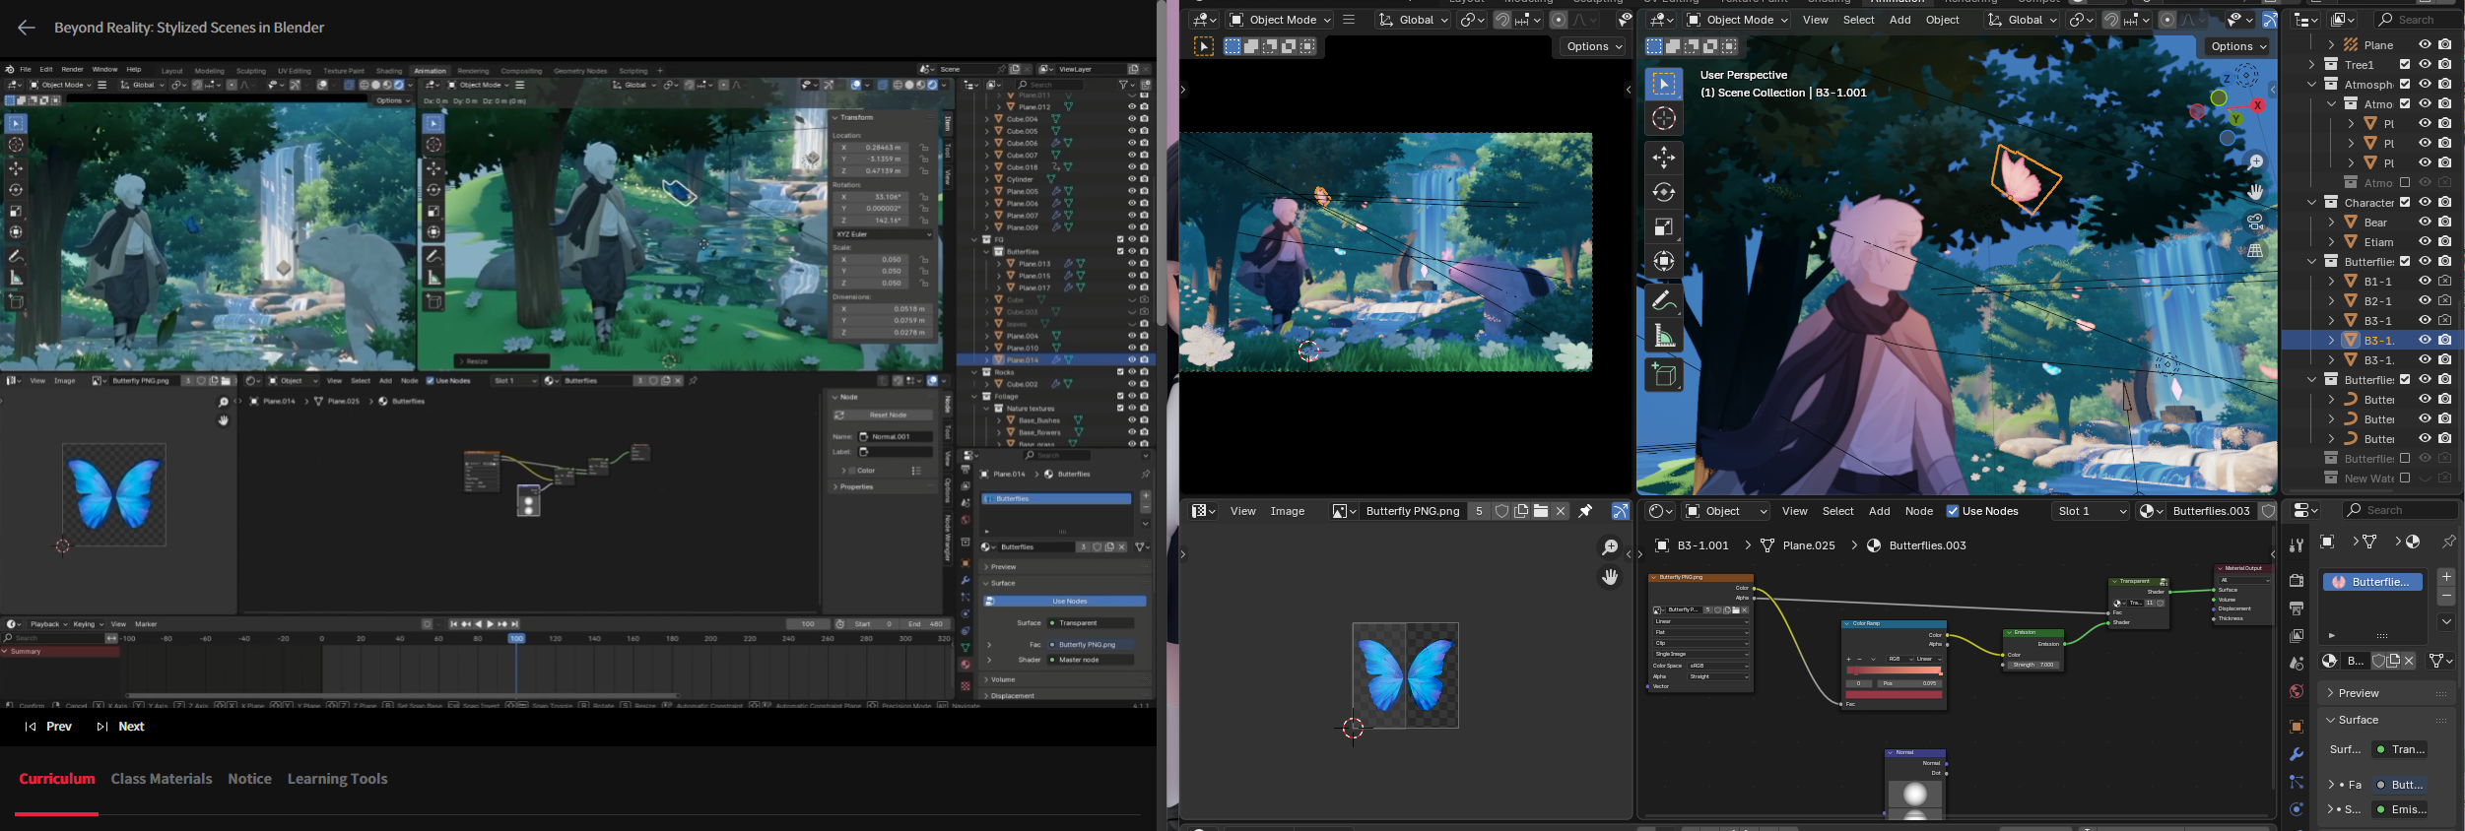The width and height of the screenshot is (2465, 831).
Task: Open the Learning Tools tab link
Action: (337, 779)
